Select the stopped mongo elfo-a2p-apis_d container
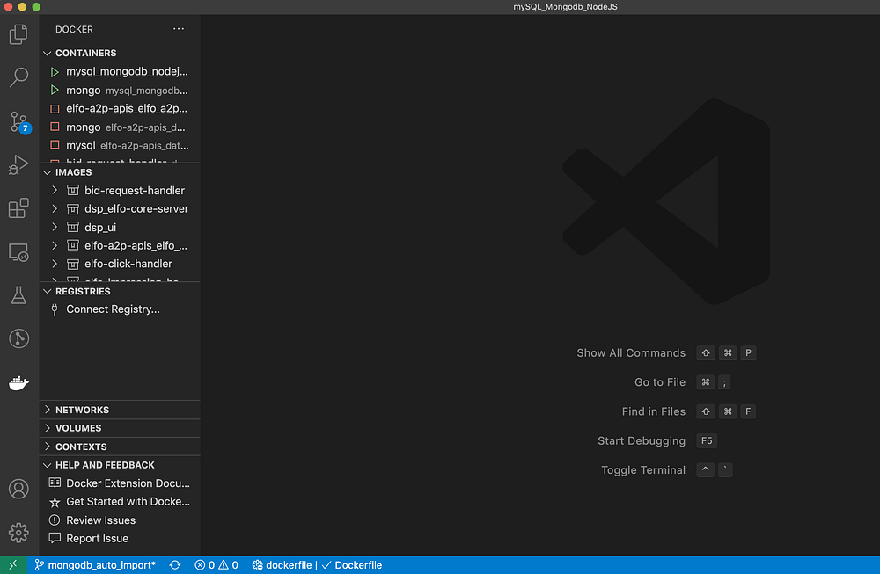880x574 pixels. click(x=120, y=127)
